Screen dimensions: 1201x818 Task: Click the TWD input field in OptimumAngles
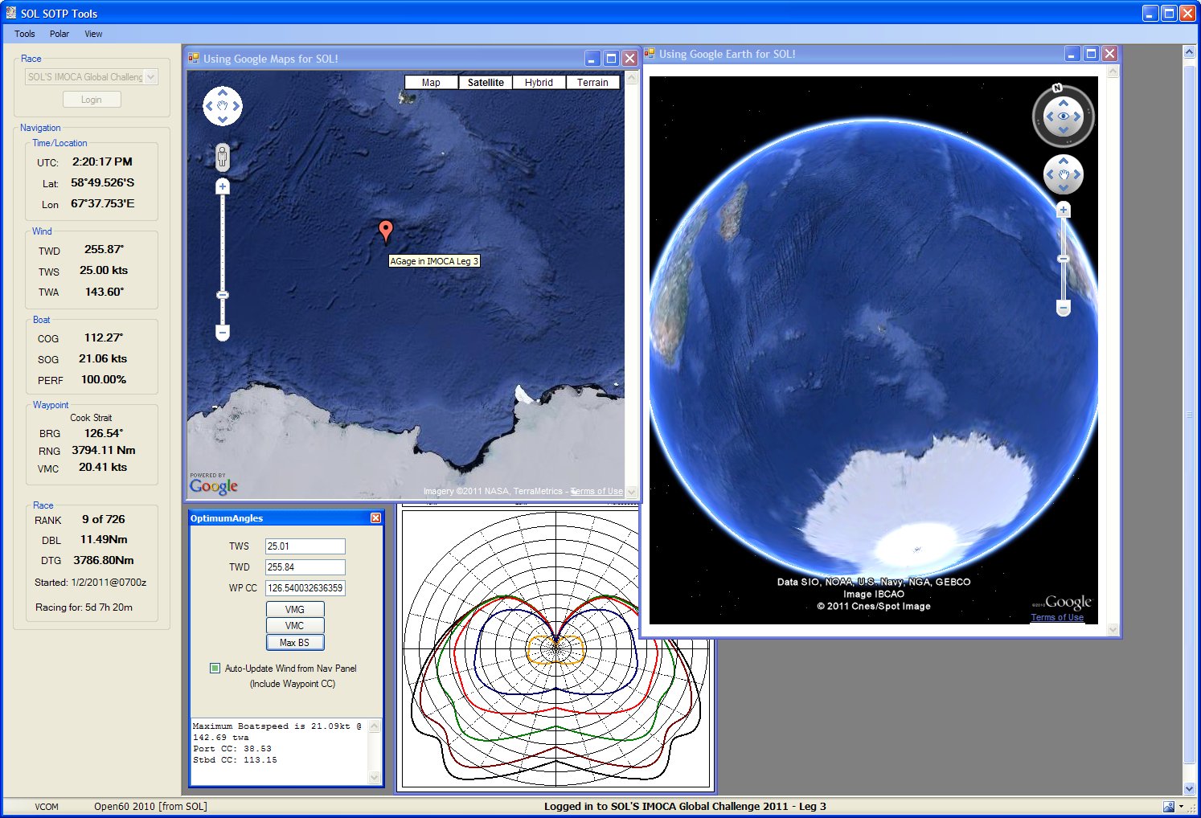click(305, 567)
